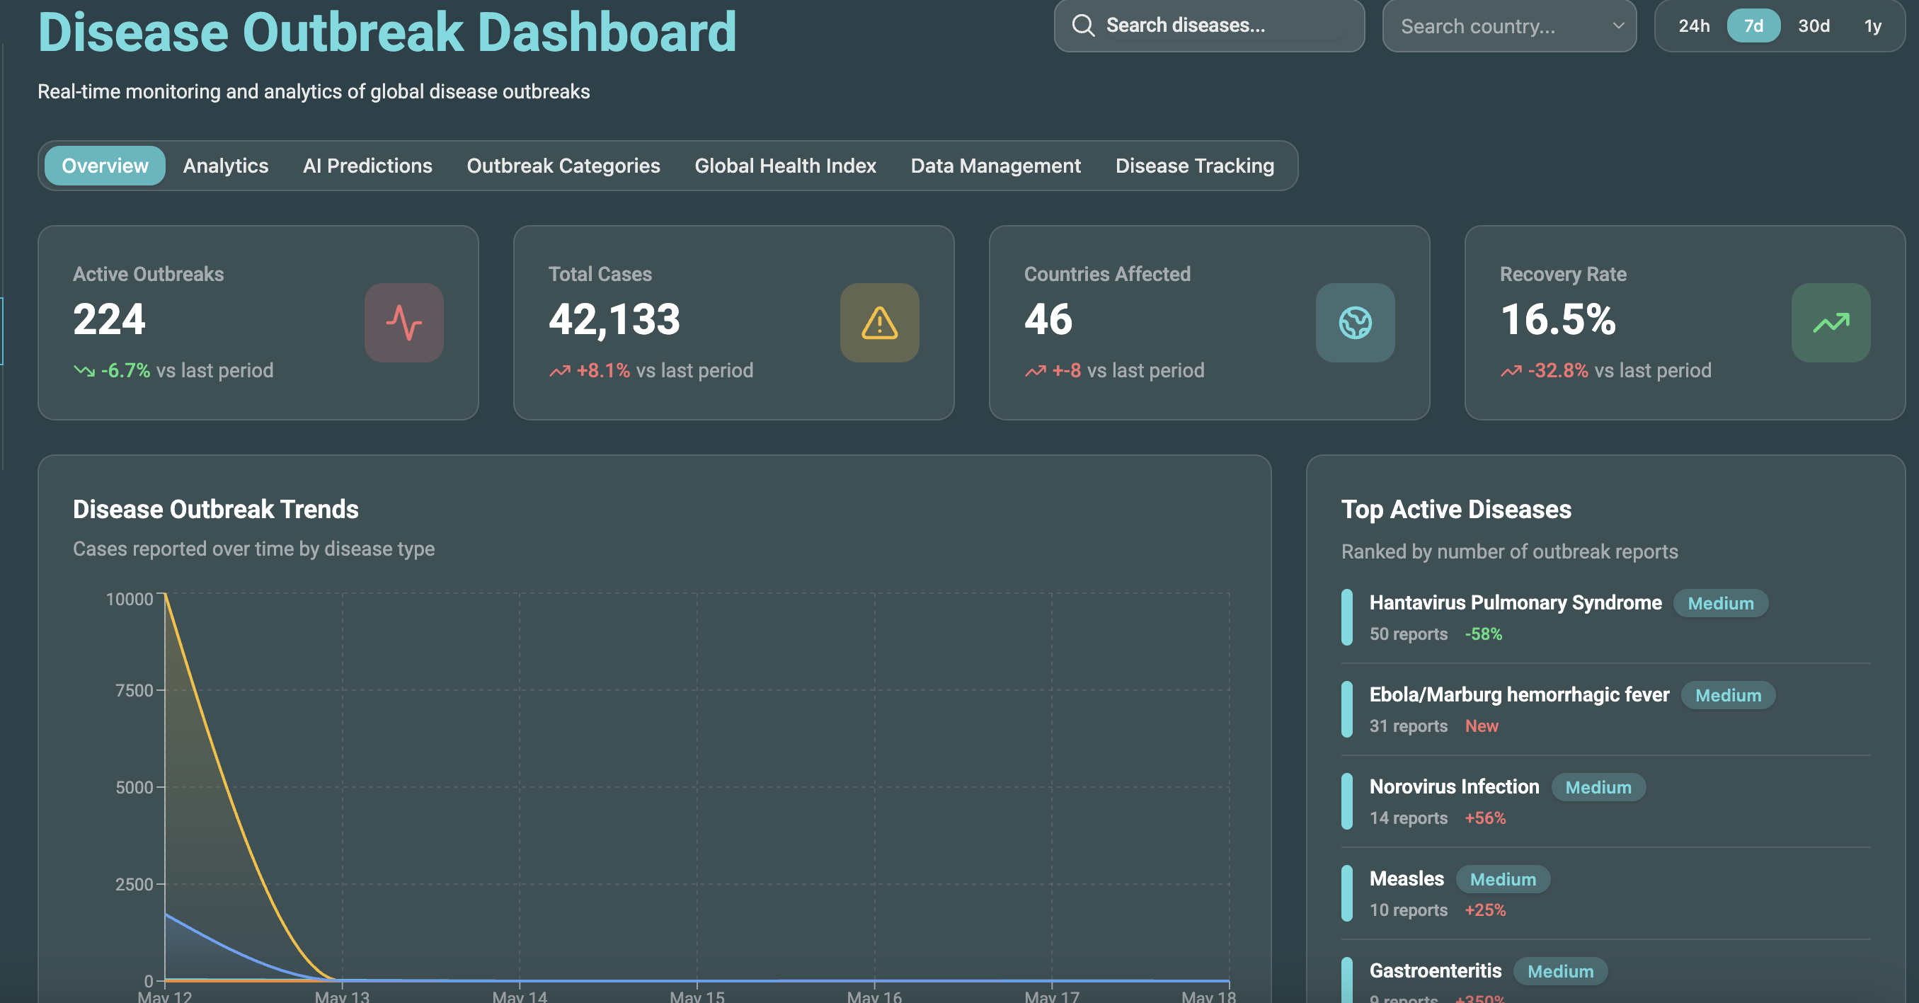Click Medium badge next to Ebola/Marburg

click(x=1728, y=695)
